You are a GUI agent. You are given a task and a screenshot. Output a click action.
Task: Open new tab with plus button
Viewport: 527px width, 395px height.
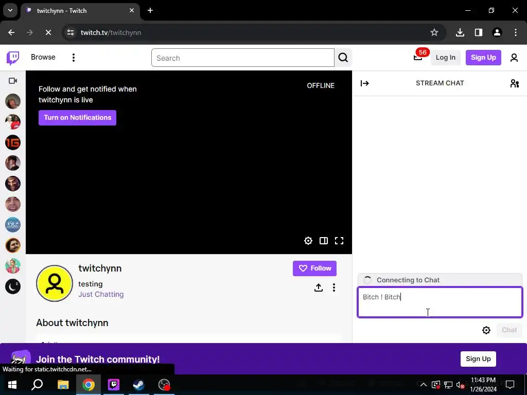tap(150, 10)
